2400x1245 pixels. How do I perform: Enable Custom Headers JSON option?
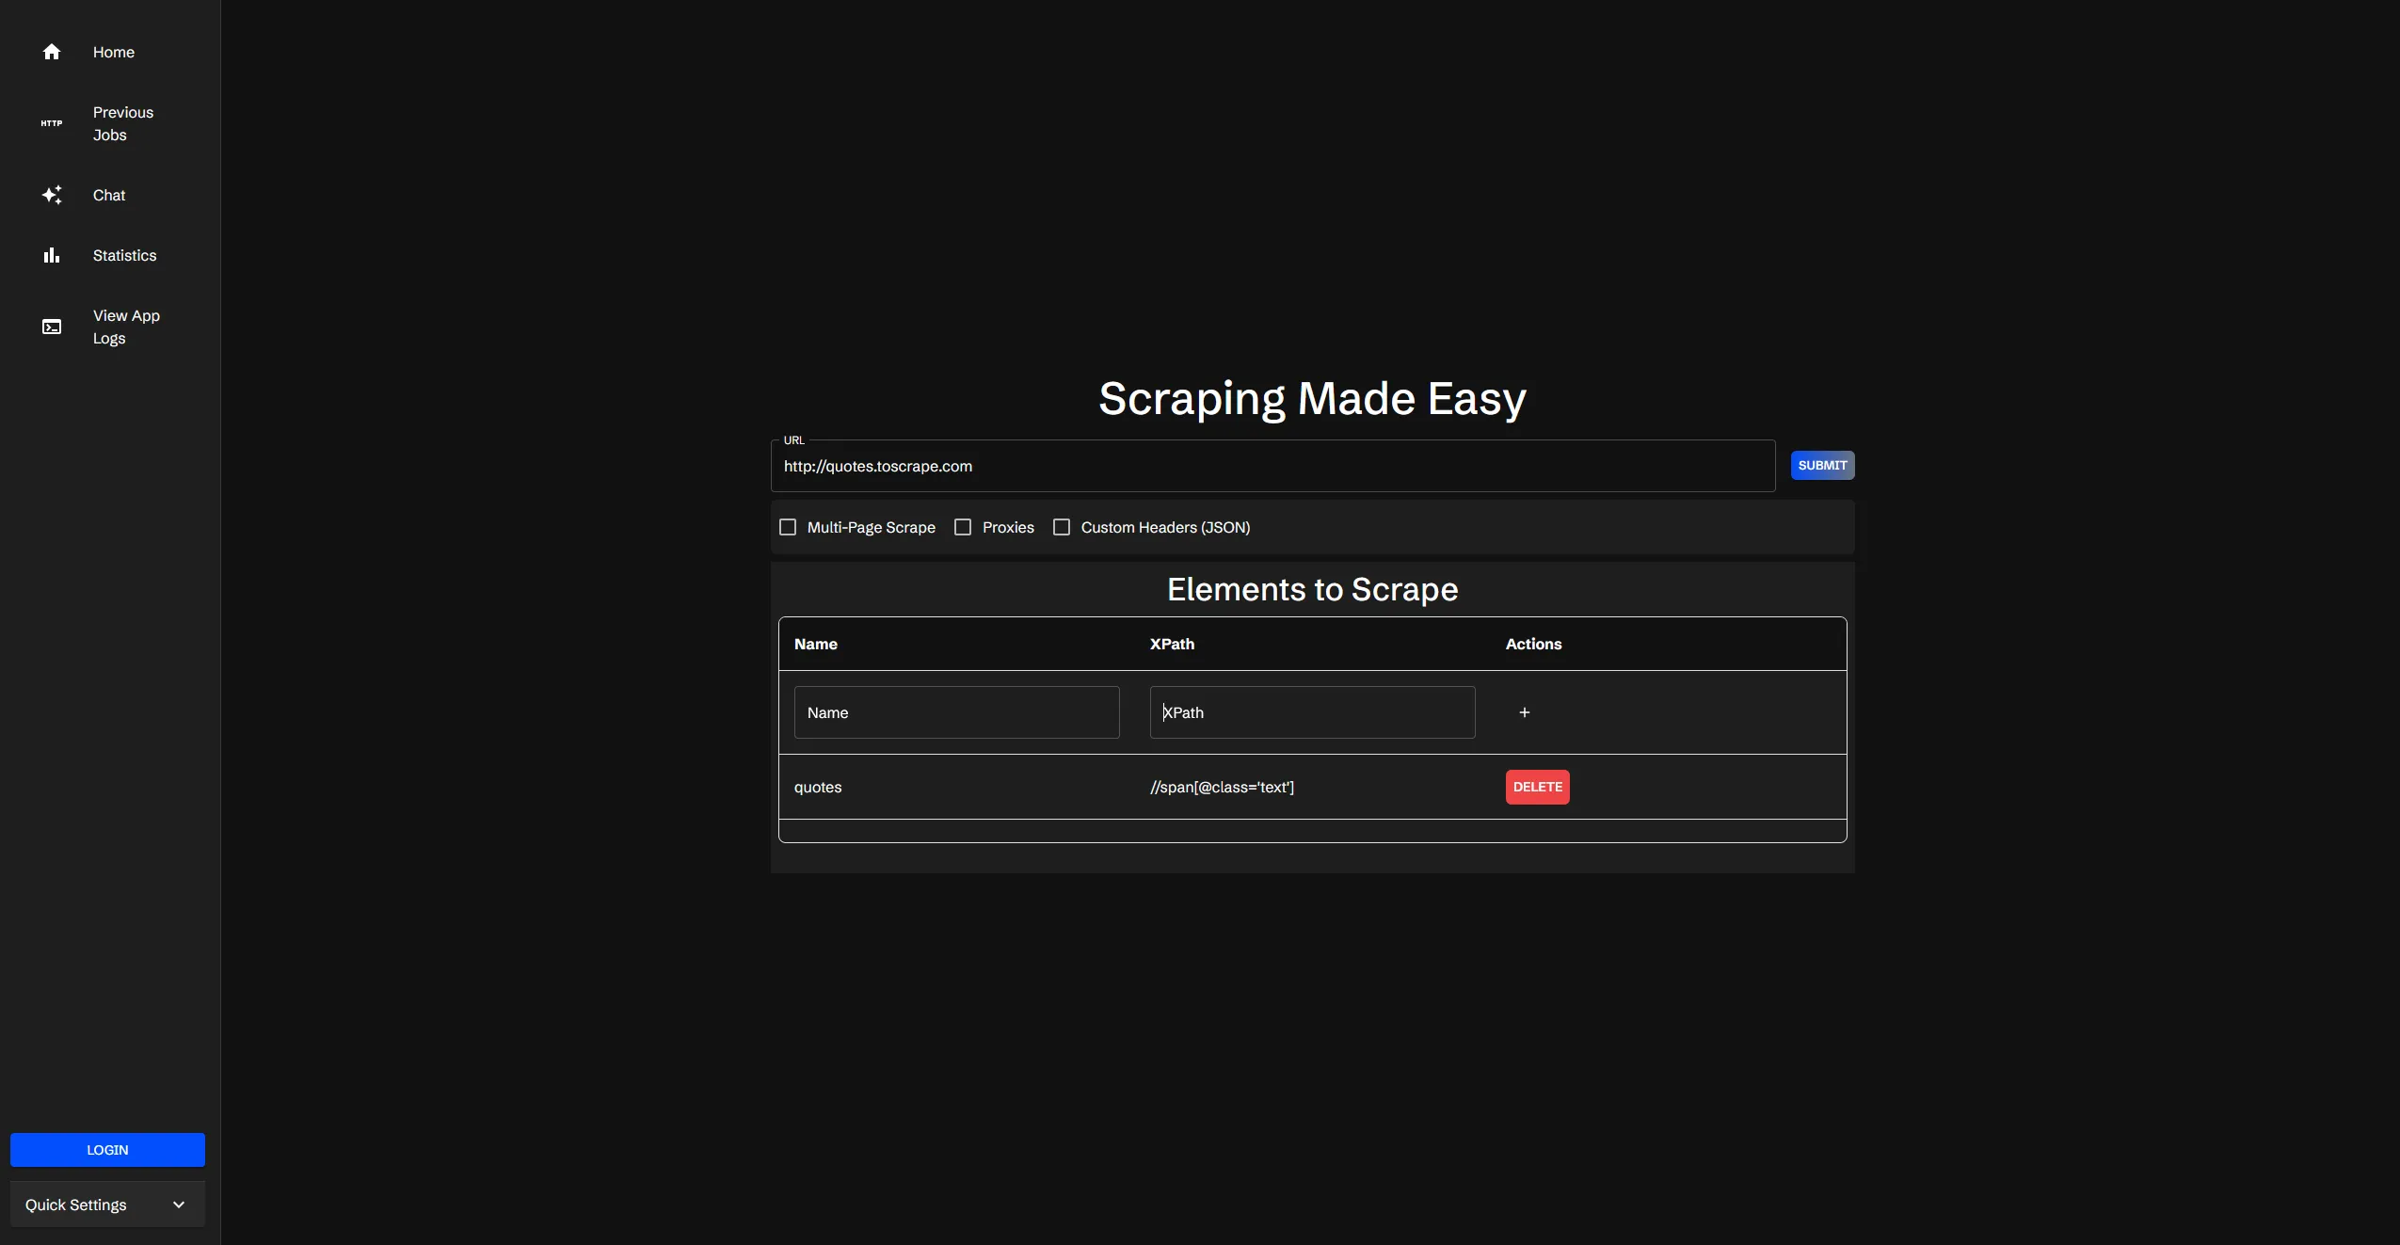click(1061, 526)
